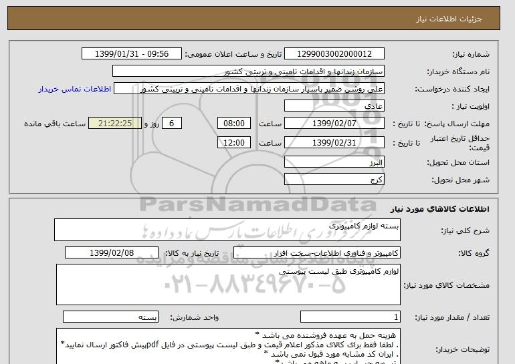Click the label نام دستگاه خریدار
Viewport: 515px width, 364px height.
pos(458,71)
